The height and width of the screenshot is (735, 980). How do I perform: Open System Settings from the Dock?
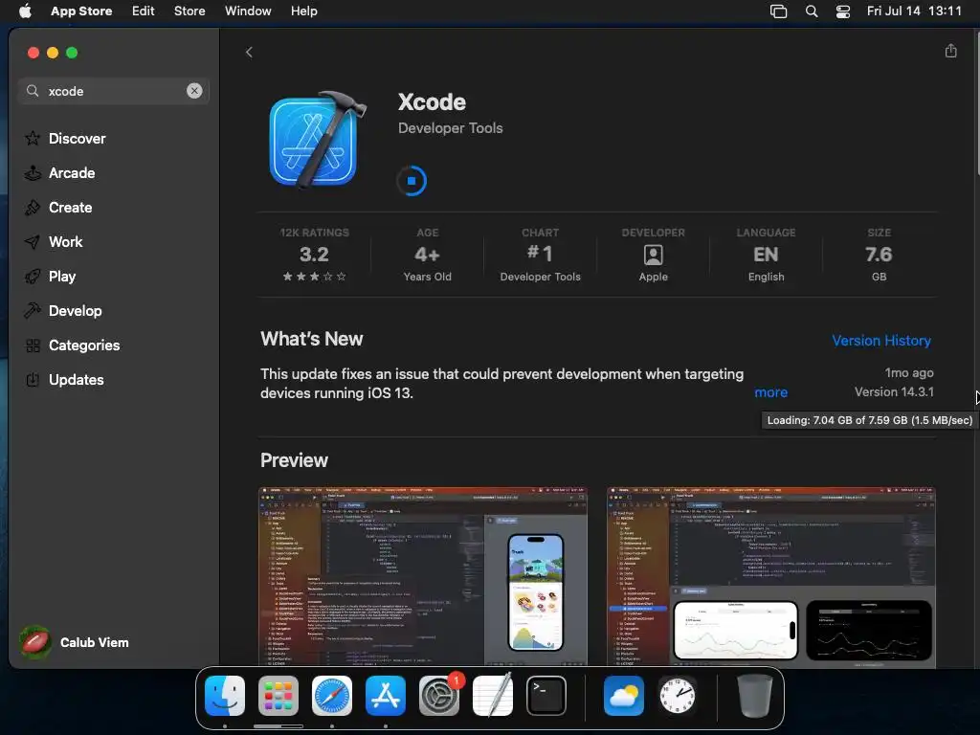(438, 696)
